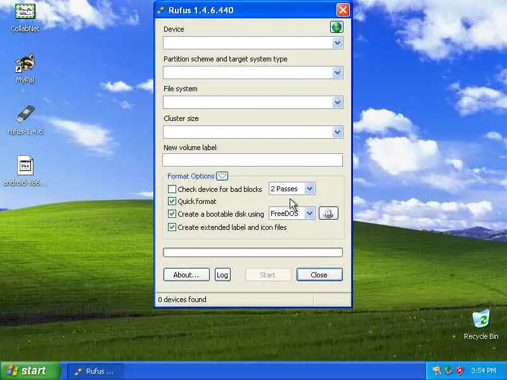The height and width of the screenshot is (380, 507).
Task: Open the File system dropdown
Action: (337, 103)
